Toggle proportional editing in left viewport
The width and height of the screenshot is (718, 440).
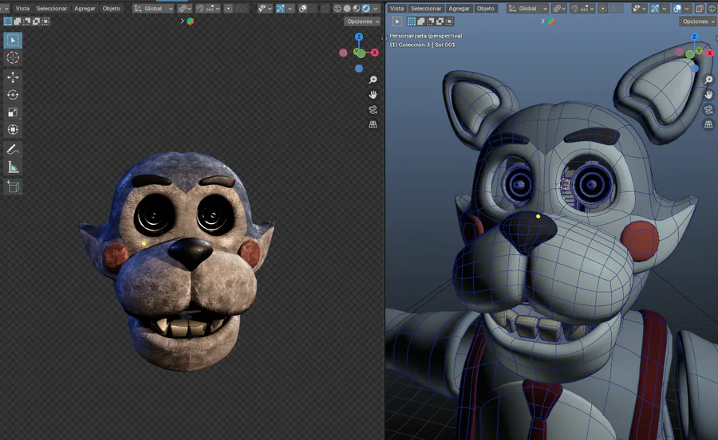[x=228, y=8]
